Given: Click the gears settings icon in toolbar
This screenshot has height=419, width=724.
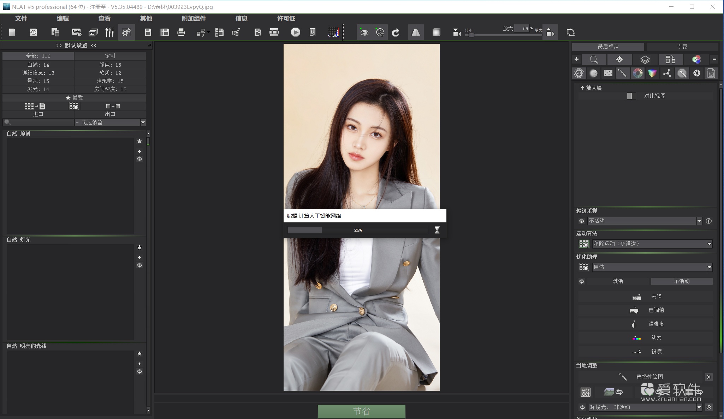Looking at the screenshot, I should pyautogui.click(x=126, y=32).
